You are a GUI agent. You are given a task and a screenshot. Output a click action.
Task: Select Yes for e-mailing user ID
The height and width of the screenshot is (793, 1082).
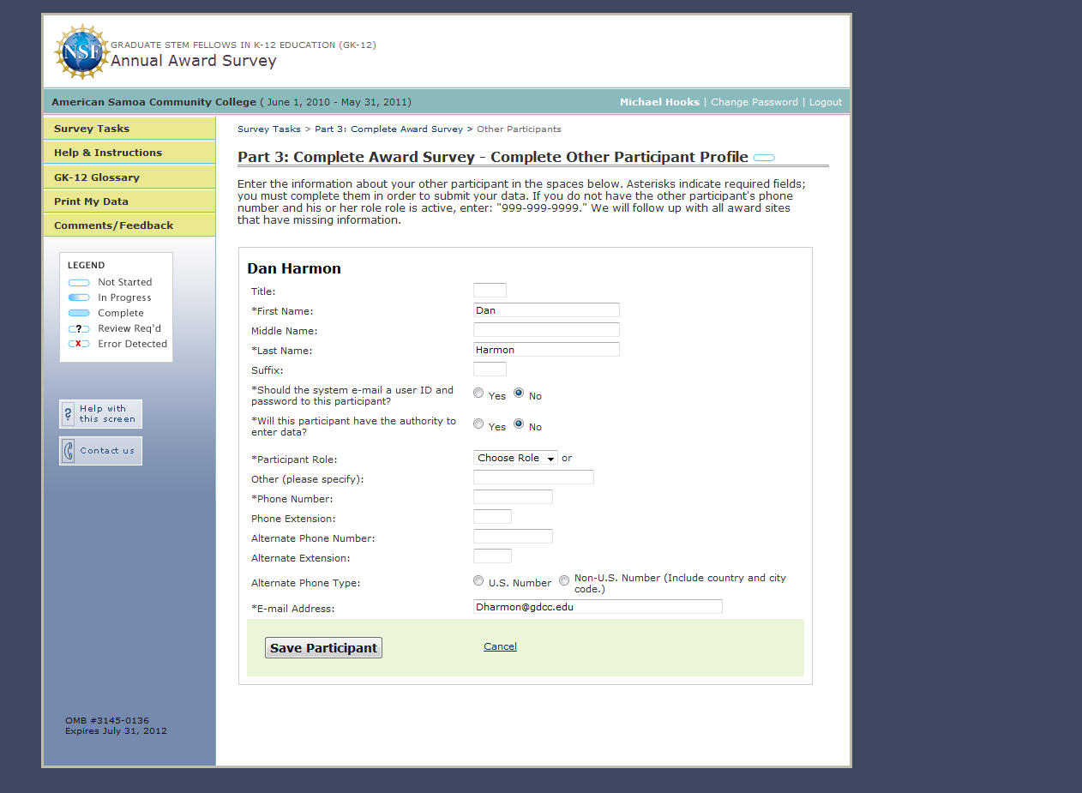click(x=478, y=393)
